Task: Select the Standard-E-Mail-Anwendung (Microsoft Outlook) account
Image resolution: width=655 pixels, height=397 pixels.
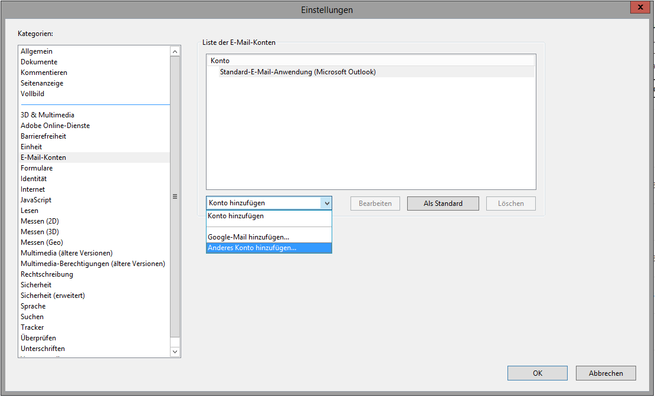Action: click(297, 72)
